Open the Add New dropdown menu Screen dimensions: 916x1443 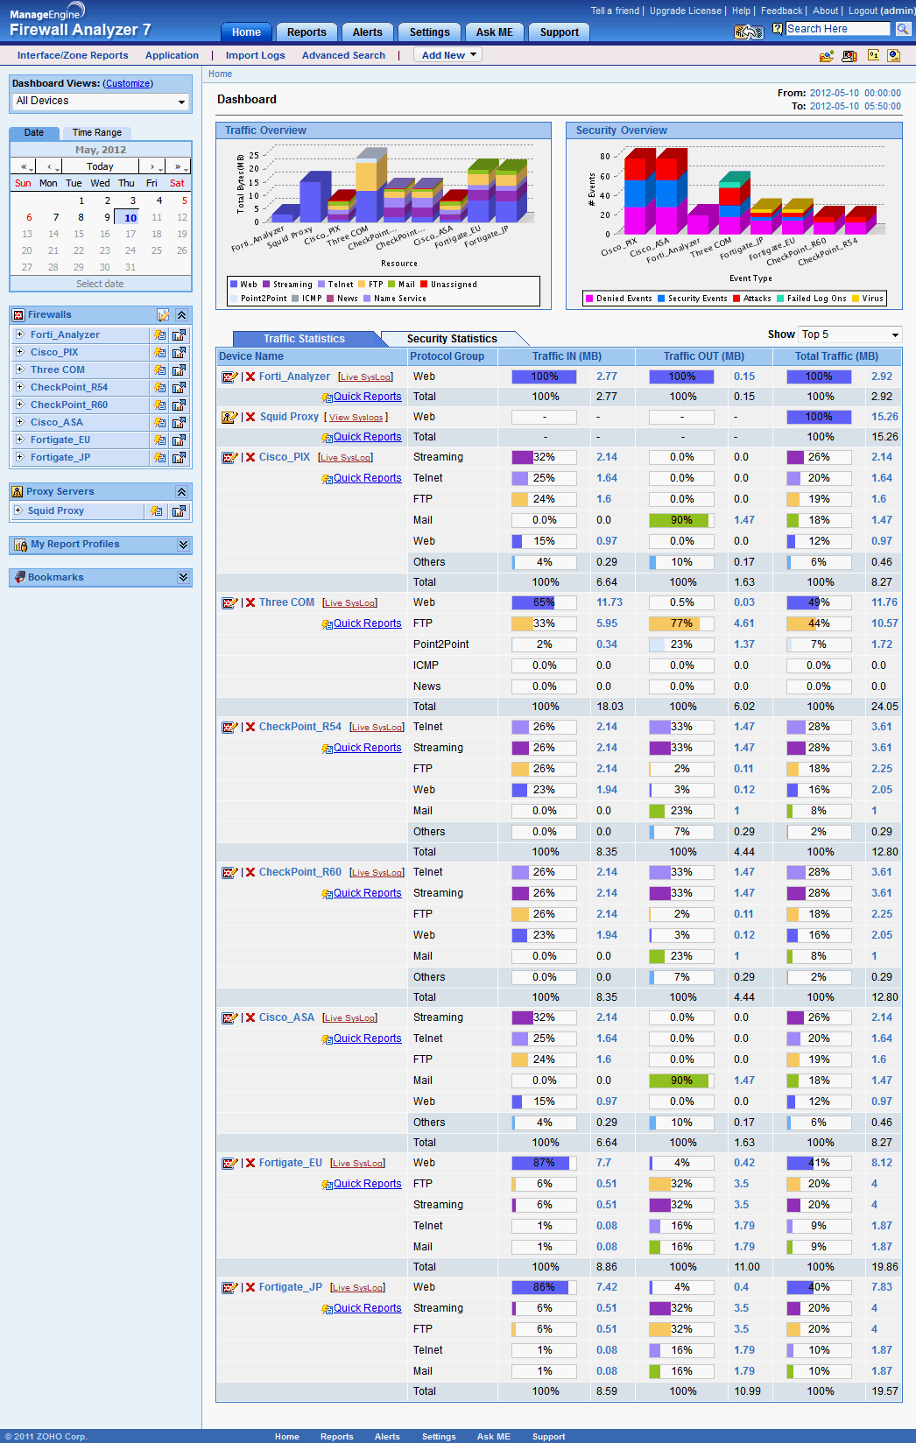[x=449, y=55]
